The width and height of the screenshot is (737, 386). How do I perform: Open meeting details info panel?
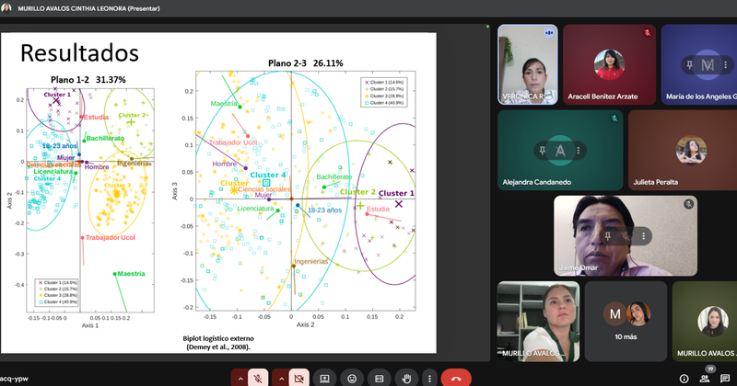click(x=684, y=378)
